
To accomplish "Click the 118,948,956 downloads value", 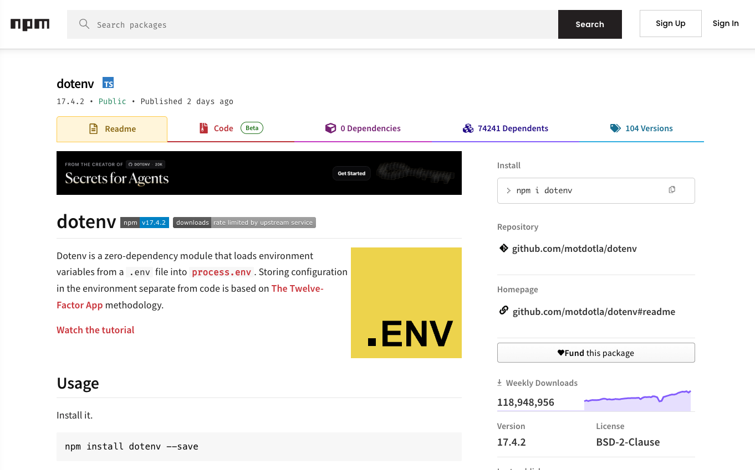I will (x=526, y=402).
